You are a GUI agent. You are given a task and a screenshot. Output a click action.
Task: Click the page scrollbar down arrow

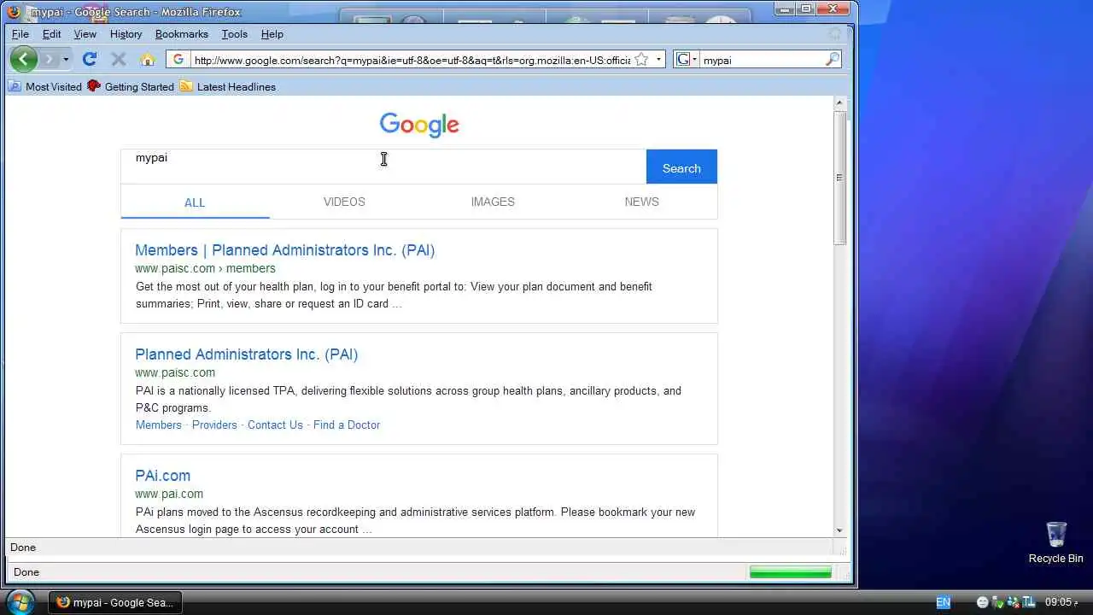coord(839,530)
